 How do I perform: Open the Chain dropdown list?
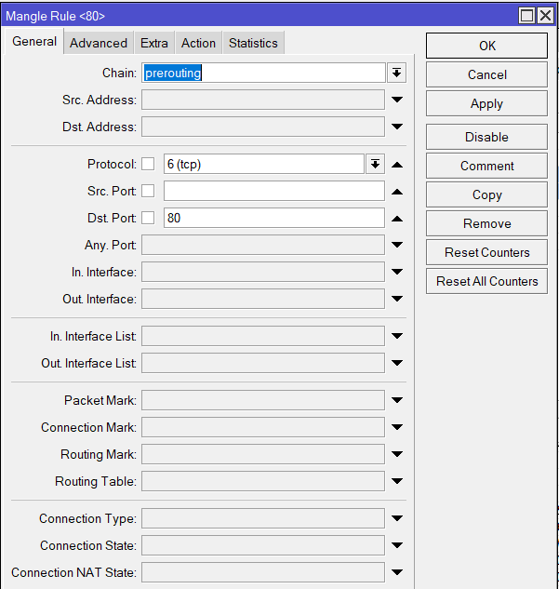tap(397, 73)
